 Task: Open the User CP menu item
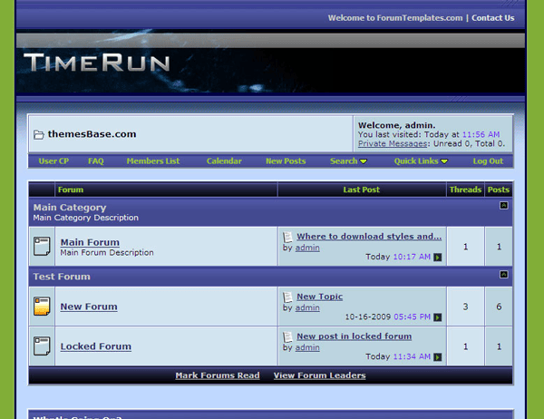click(x=53, y=161)
